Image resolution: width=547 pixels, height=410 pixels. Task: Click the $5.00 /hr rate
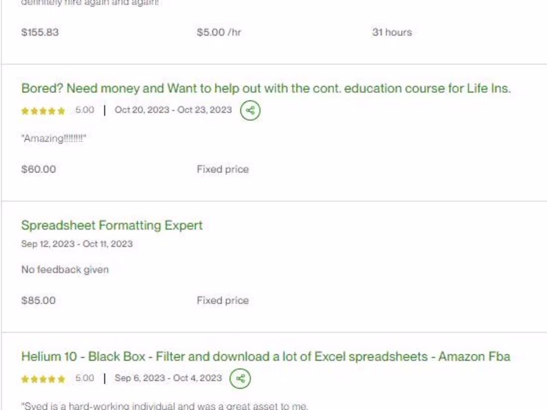219,32
